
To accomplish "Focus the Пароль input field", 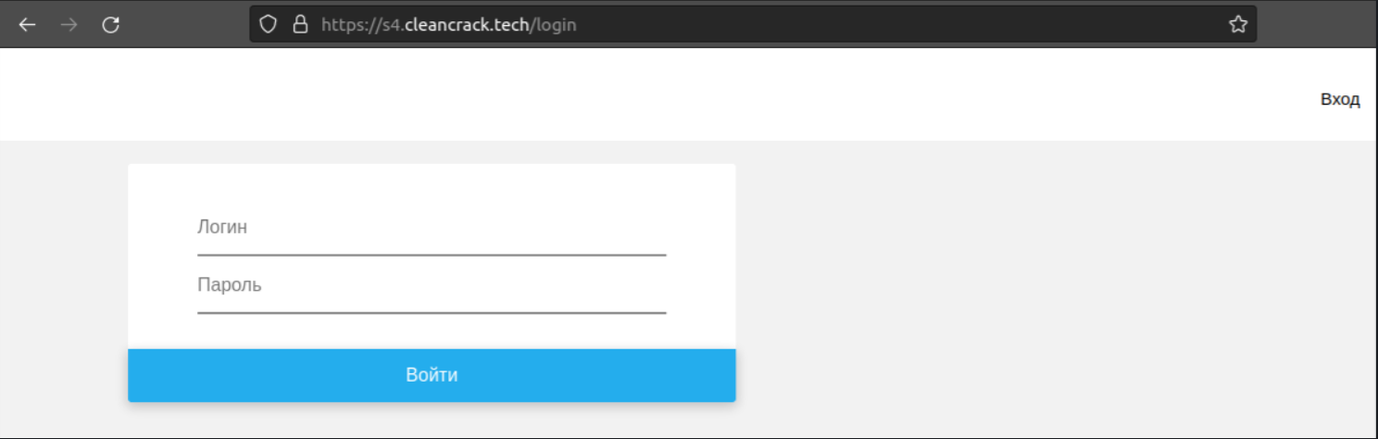I will [432, 286].
